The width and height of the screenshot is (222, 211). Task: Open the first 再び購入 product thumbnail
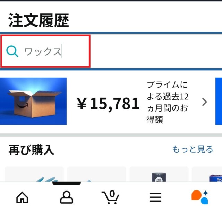(x=34, y=174)
